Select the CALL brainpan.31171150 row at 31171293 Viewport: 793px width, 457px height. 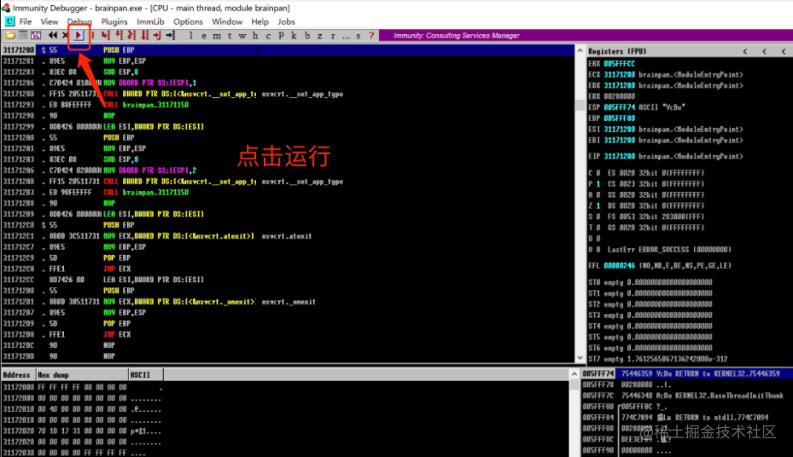point(288,105)
